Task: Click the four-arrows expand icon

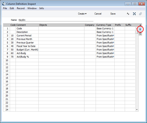Action: coord(134,14)
